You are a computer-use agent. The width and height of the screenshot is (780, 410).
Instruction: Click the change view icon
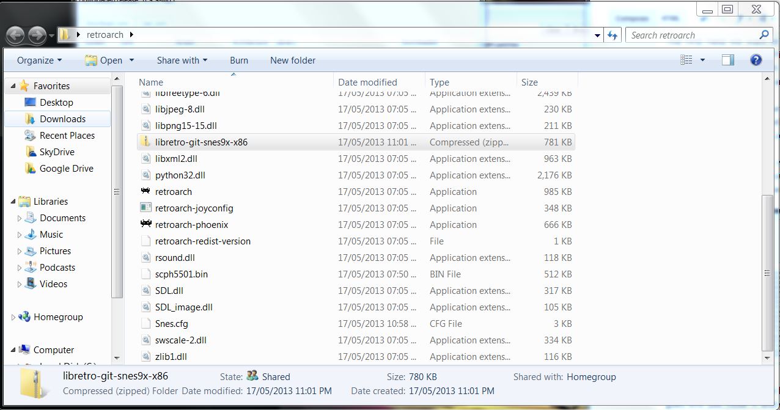686,60
